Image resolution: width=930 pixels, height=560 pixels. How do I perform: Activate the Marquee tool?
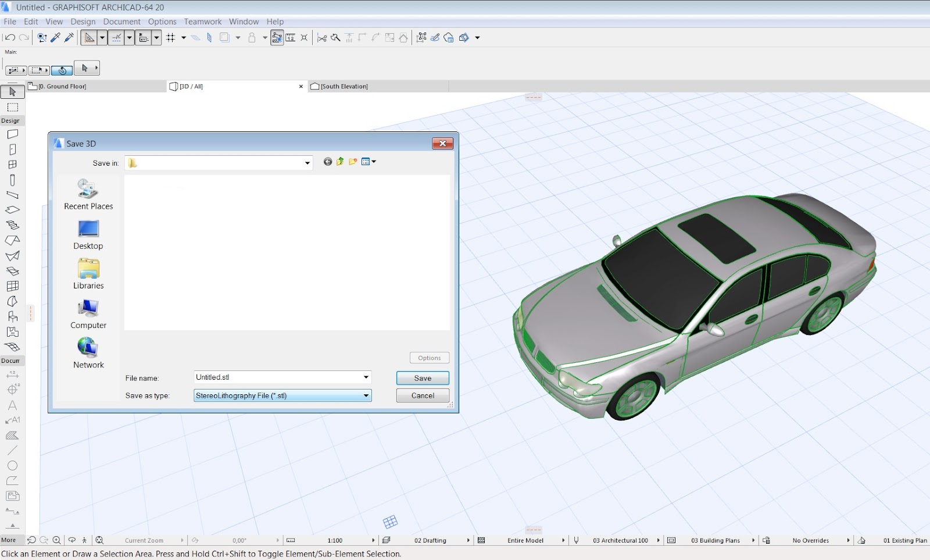(x=12, y=107)
